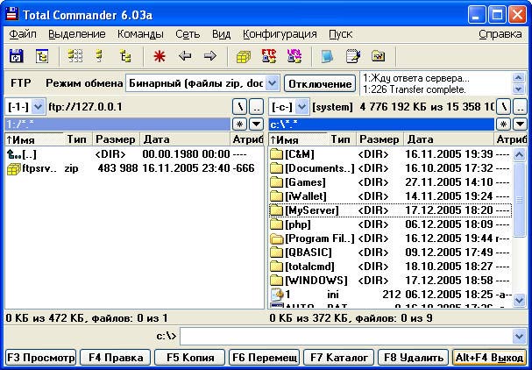Click the folder icon of [Games]
Image resolution: width=532 pixels, height=370 pixels.
pos(277,182)
